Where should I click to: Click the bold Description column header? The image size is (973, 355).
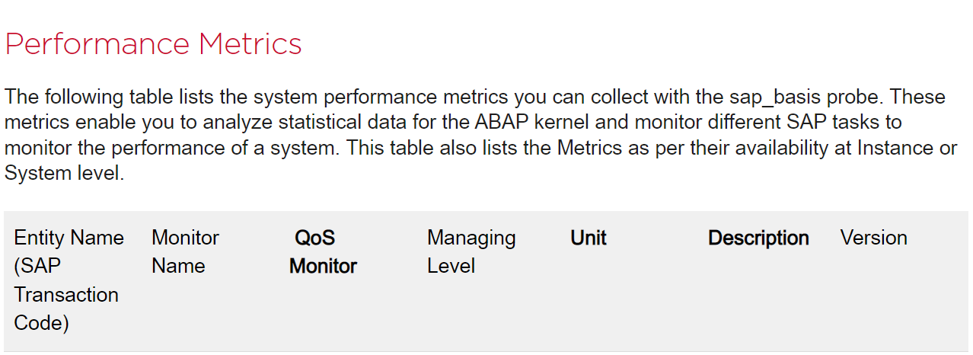click(758, 238)
